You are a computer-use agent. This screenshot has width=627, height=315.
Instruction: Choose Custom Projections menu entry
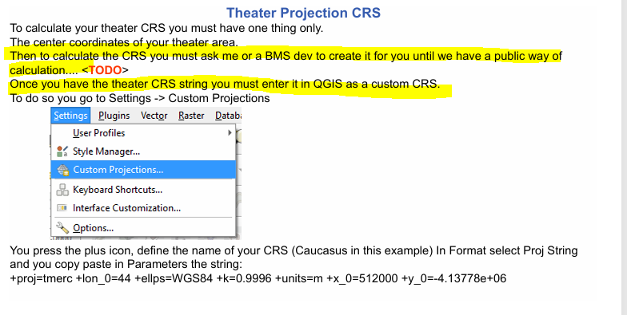tap(143, 170)
